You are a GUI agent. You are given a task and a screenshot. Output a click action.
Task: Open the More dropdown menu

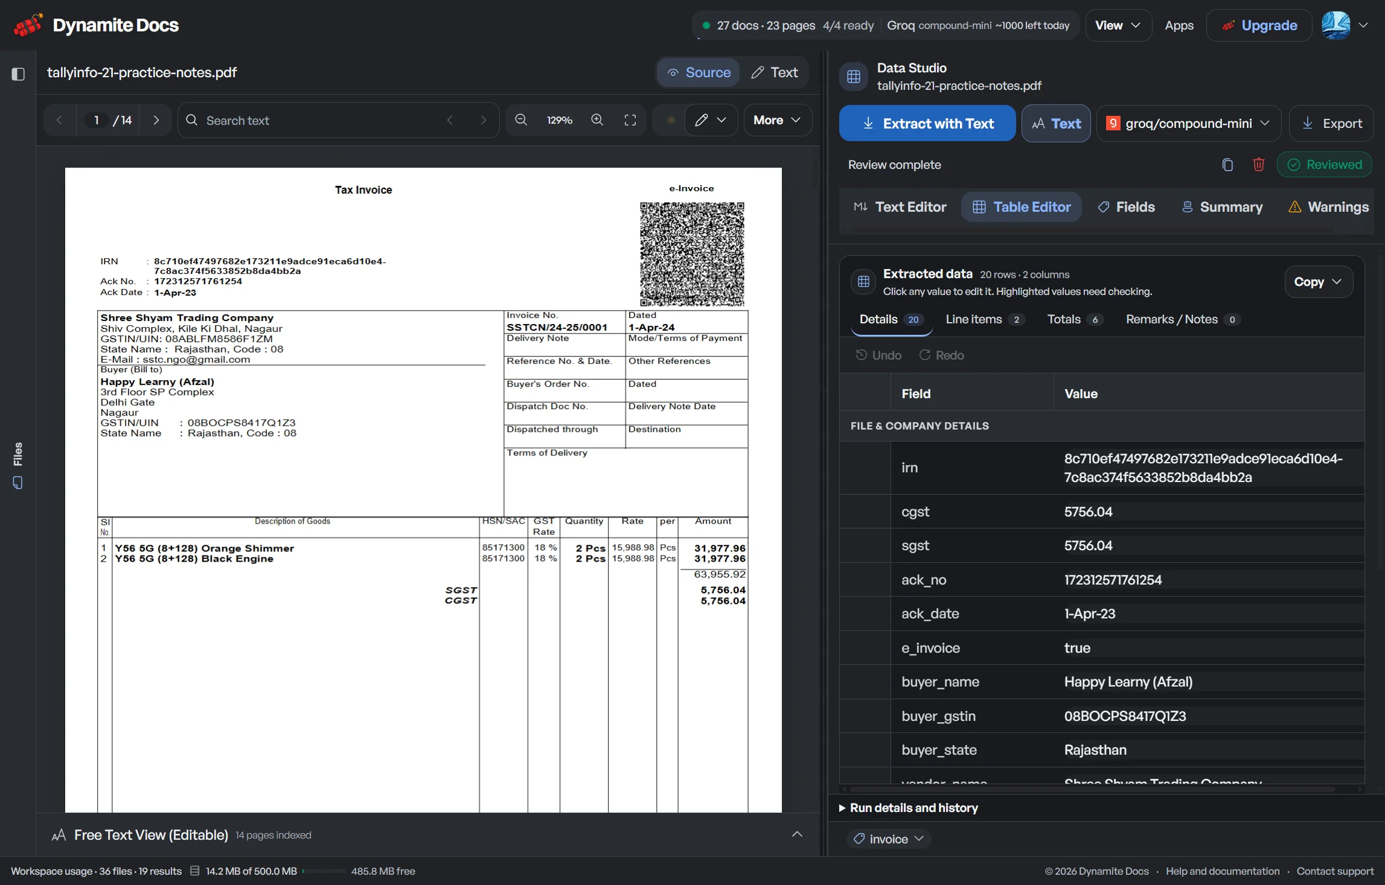click(x=778, y=120)
